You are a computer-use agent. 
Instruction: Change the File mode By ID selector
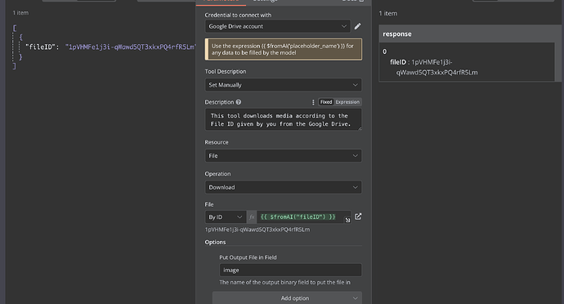pyautogui.click(x=226, y=217)
